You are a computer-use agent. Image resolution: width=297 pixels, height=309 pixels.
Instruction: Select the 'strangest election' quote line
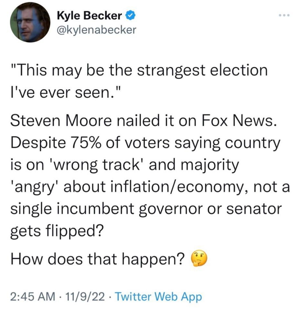[x=139, y=71]
